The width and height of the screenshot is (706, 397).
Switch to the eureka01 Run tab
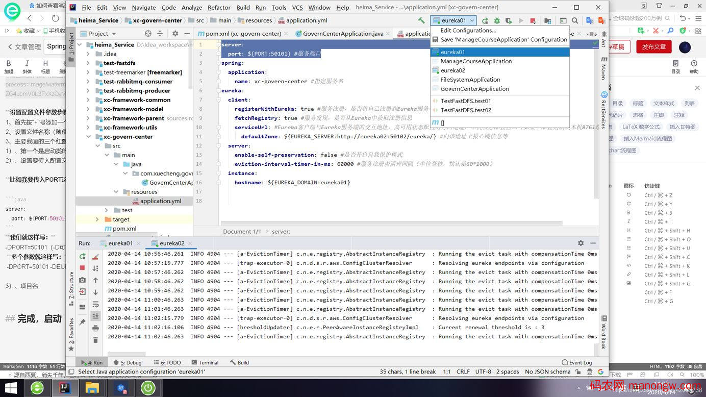point(120,243)
